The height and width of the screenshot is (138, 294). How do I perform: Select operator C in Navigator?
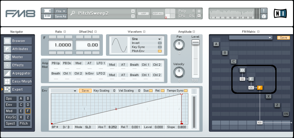[x=21, y=105]
